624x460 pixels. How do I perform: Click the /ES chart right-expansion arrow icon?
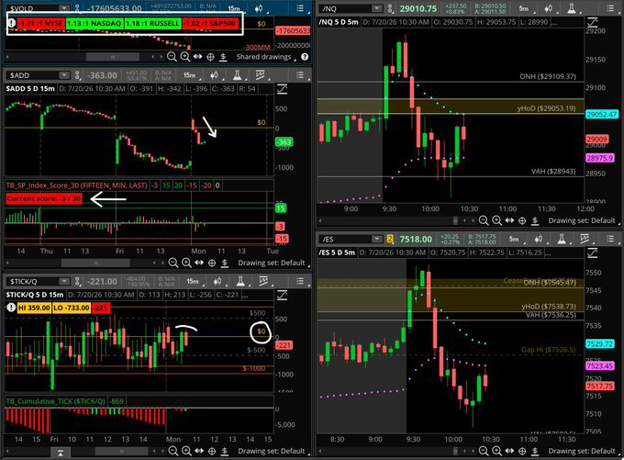coord(593,252)
